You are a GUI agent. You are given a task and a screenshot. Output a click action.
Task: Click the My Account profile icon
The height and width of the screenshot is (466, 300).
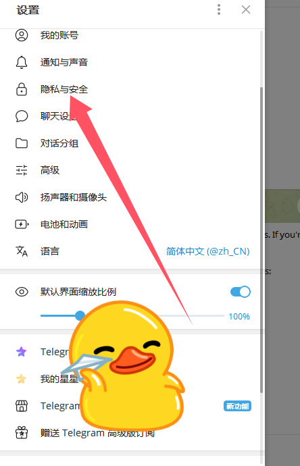[22, 35]
